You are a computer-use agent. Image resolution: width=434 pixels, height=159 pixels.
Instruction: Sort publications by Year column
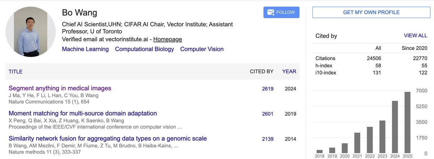[289, 71]
